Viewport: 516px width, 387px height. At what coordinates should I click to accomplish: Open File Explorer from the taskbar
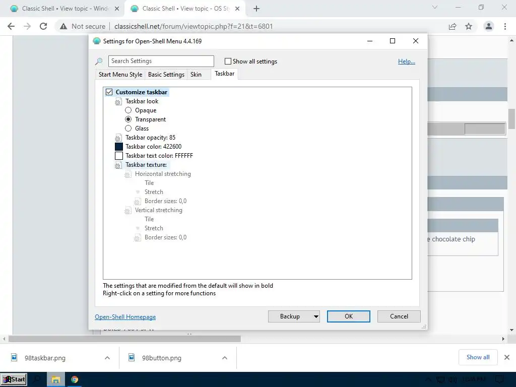coord(55,380)
